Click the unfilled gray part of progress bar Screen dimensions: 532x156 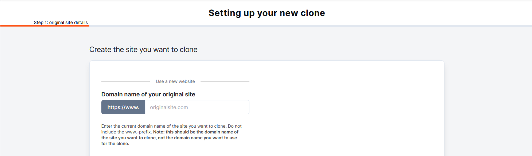click(x=310, y=26)
